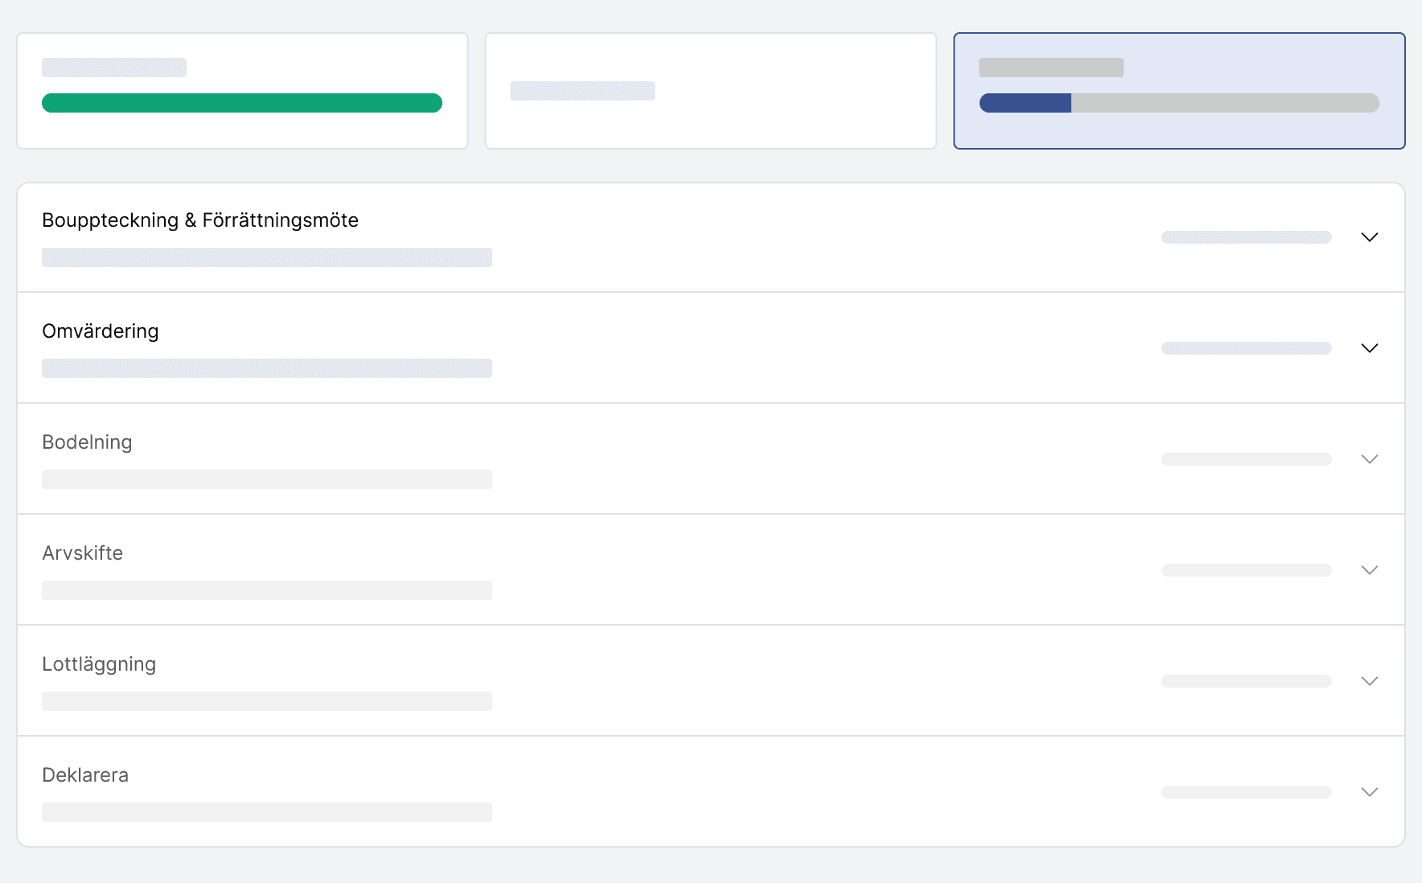Click the description placeholder under Bouppteckning title

pos(267,257)
